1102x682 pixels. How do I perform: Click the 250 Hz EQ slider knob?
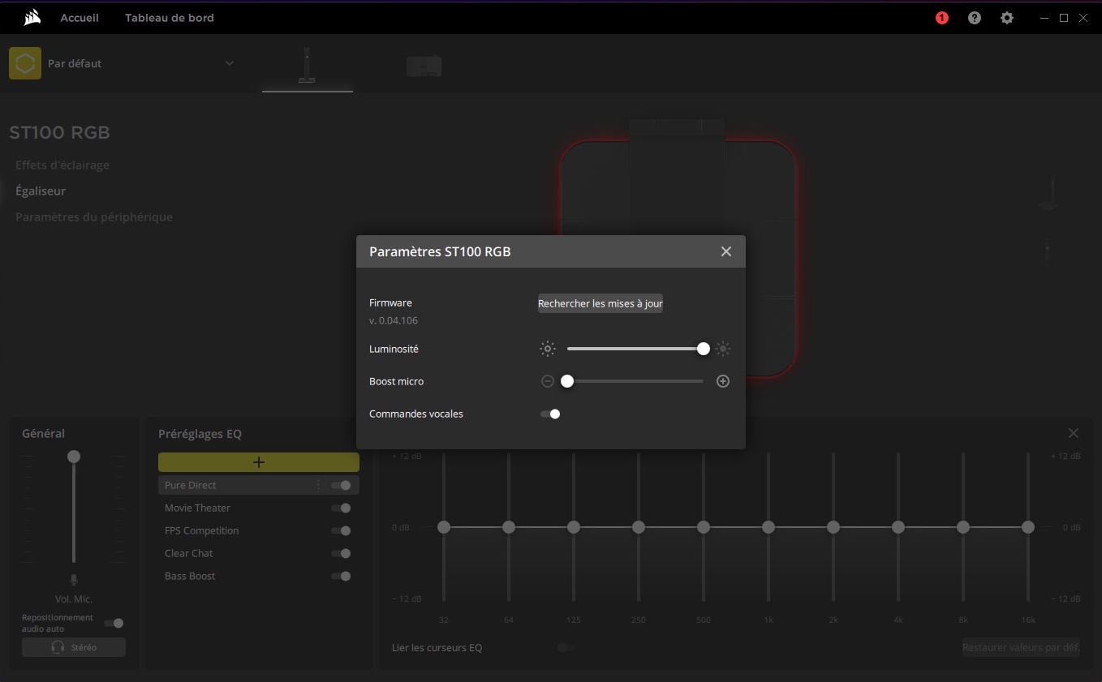[639, 527]
